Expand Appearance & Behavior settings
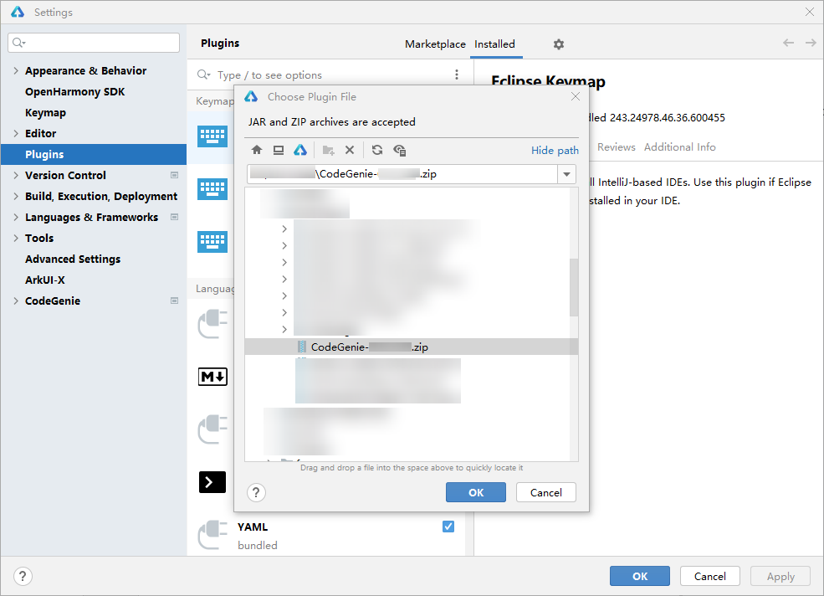824x596 pixels. (16, 70)
